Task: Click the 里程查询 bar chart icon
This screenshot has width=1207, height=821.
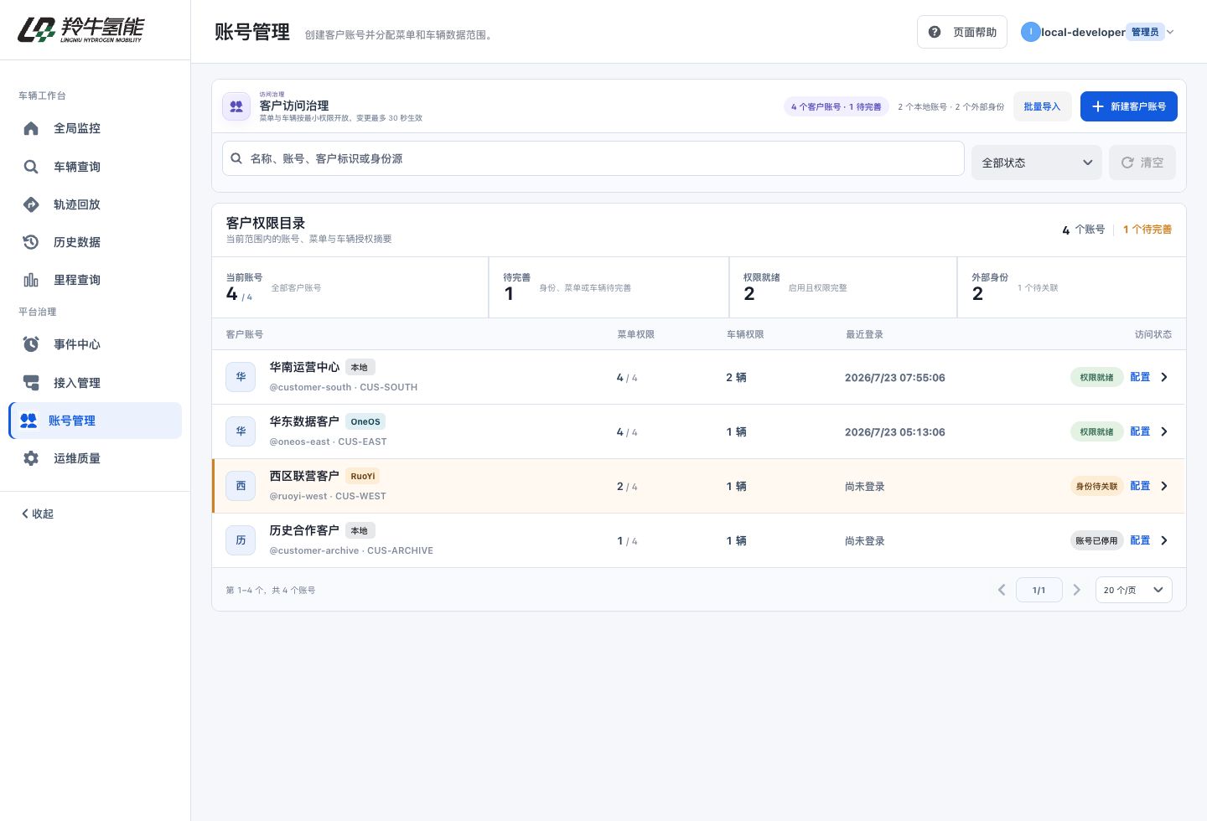Action: point(31,280)
